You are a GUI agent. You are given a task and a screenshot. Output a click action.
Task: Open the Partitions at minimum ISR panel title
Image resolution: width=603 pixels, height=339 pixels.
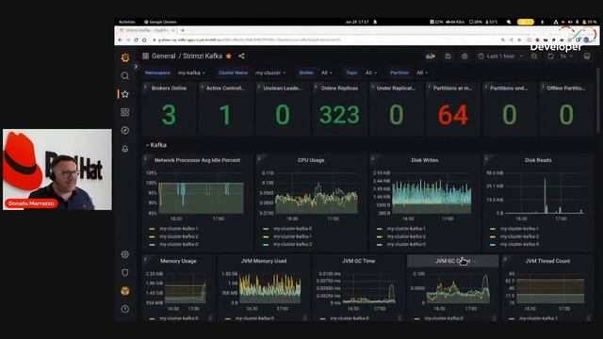(x=452, y=88)
